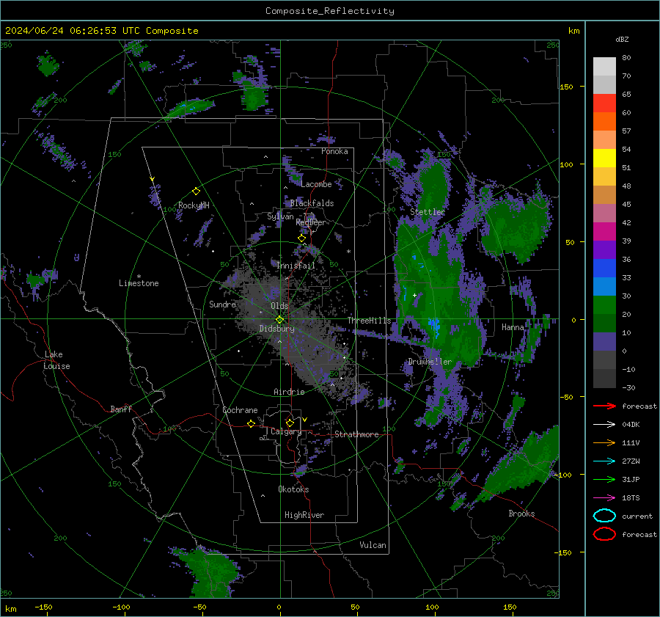The height and width of the screenshot is (617, 660).
Task: Click the Vulcan label
Action: 373,545
